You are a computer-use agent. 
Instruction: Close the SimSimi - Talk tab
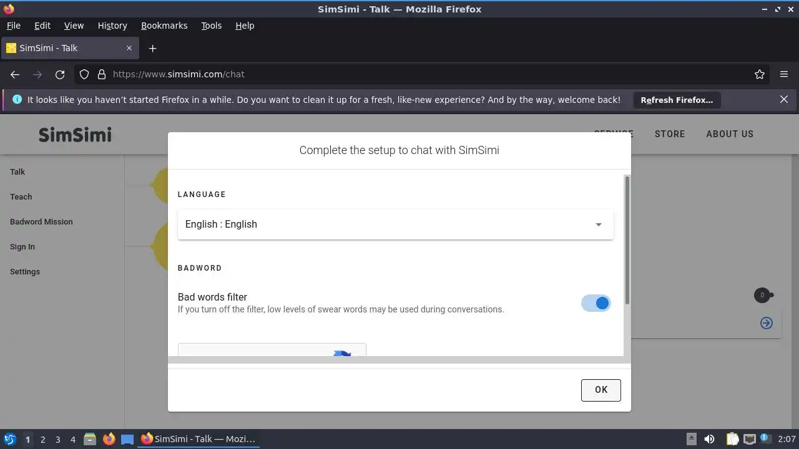(129, 48)
